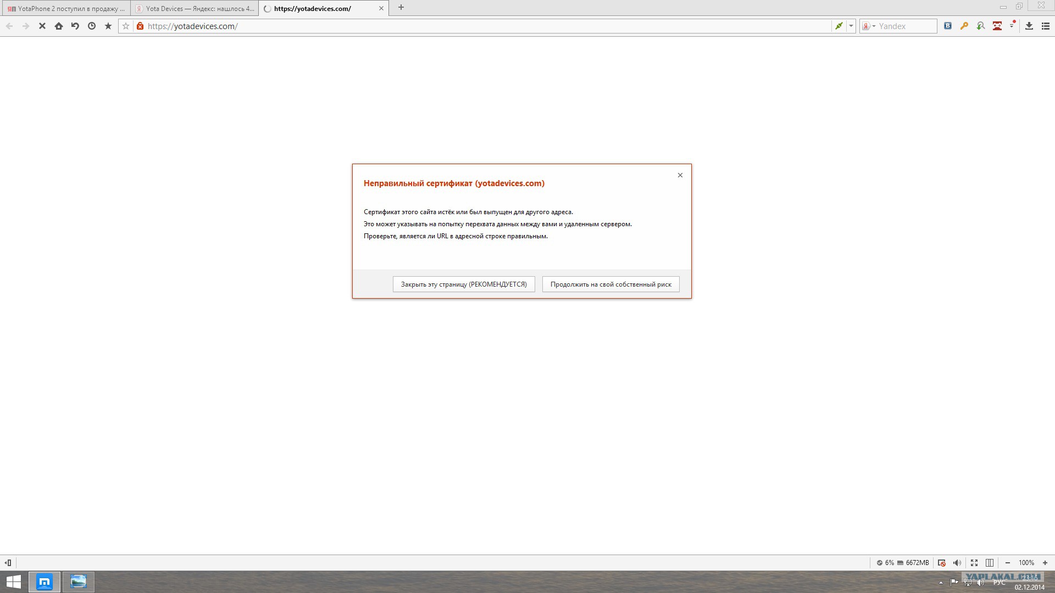Toggle the ad blocker status icon
Viewport: 1055px width, 593px height.
(942, 563)
